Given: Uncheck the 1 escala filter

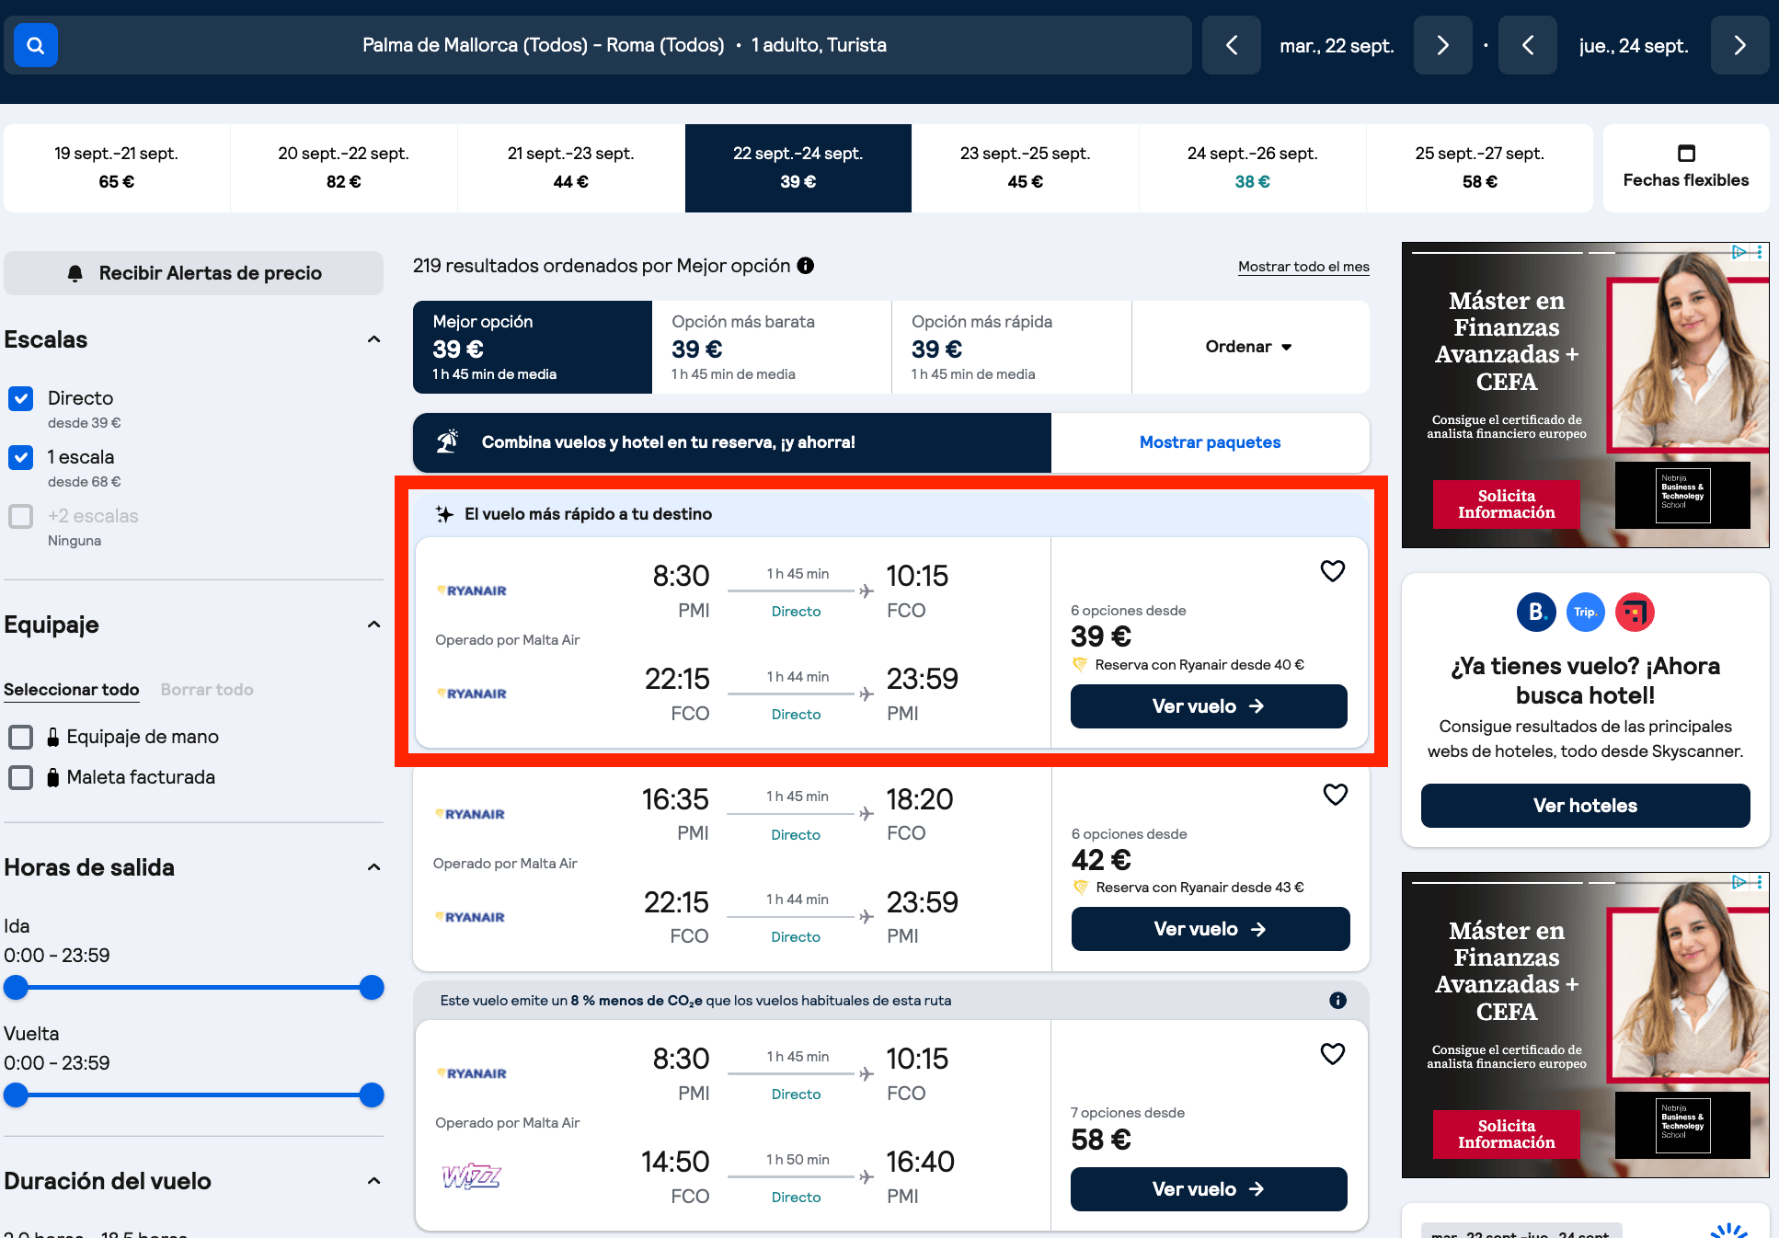Looking at the screenshot, I should pyautogui.click(x=20, y=457).
